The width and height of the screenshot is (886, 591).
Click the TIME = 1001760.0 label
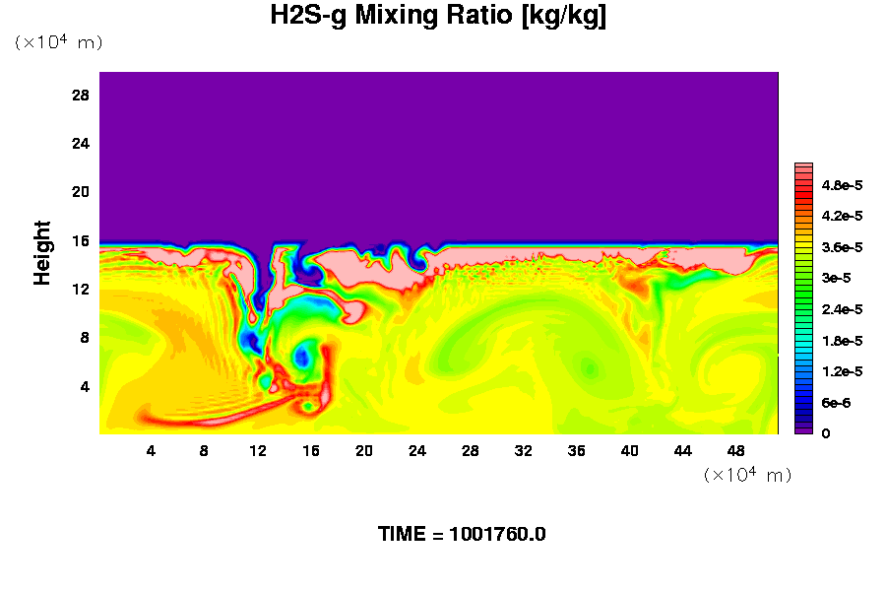pyautogui.click(x=462, y=535)
